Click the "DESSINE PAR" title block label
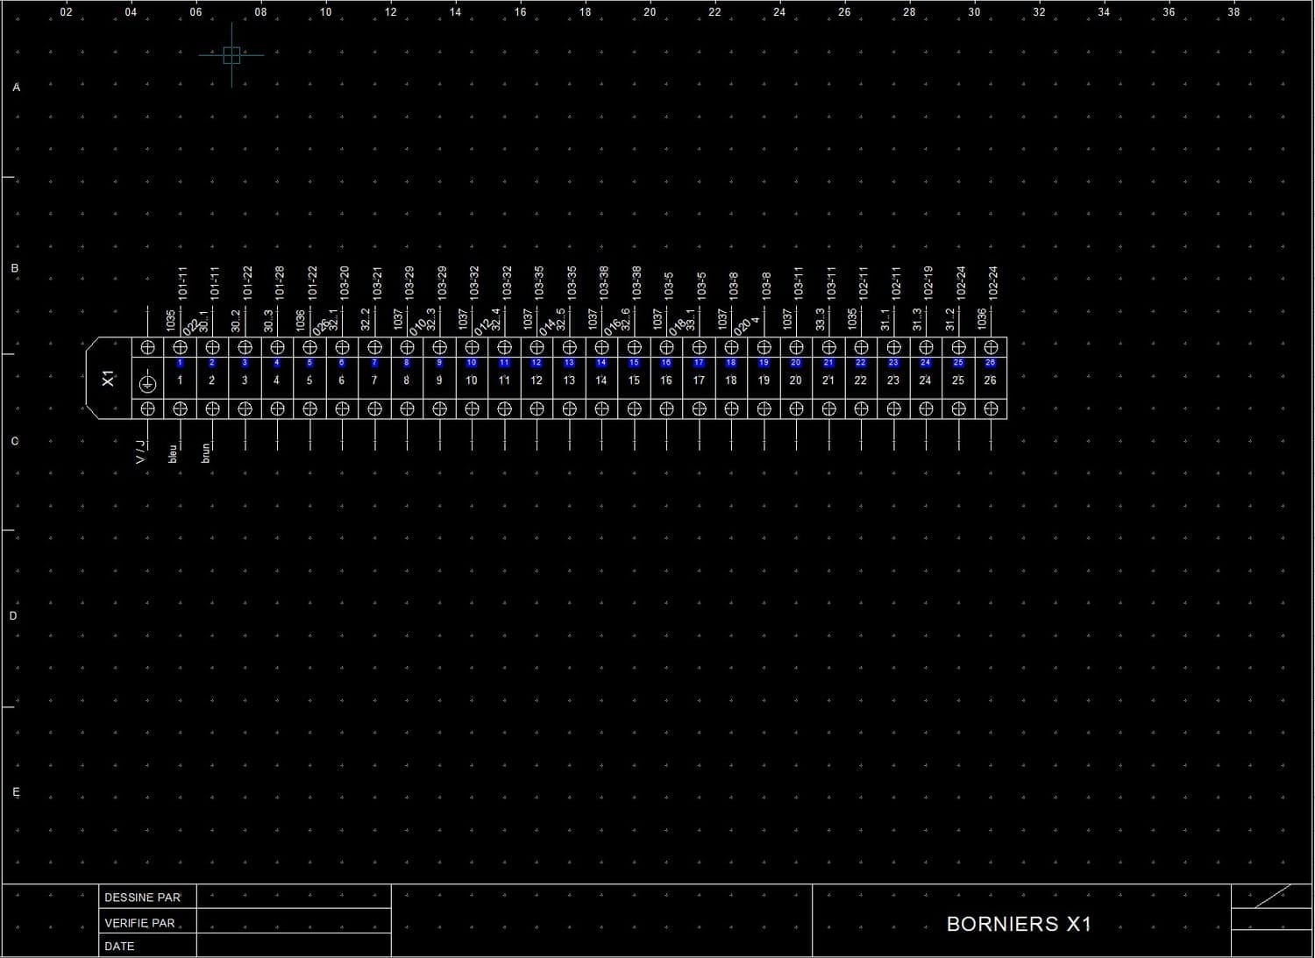Screen dimensions: 1315x958 coord(142,898)
